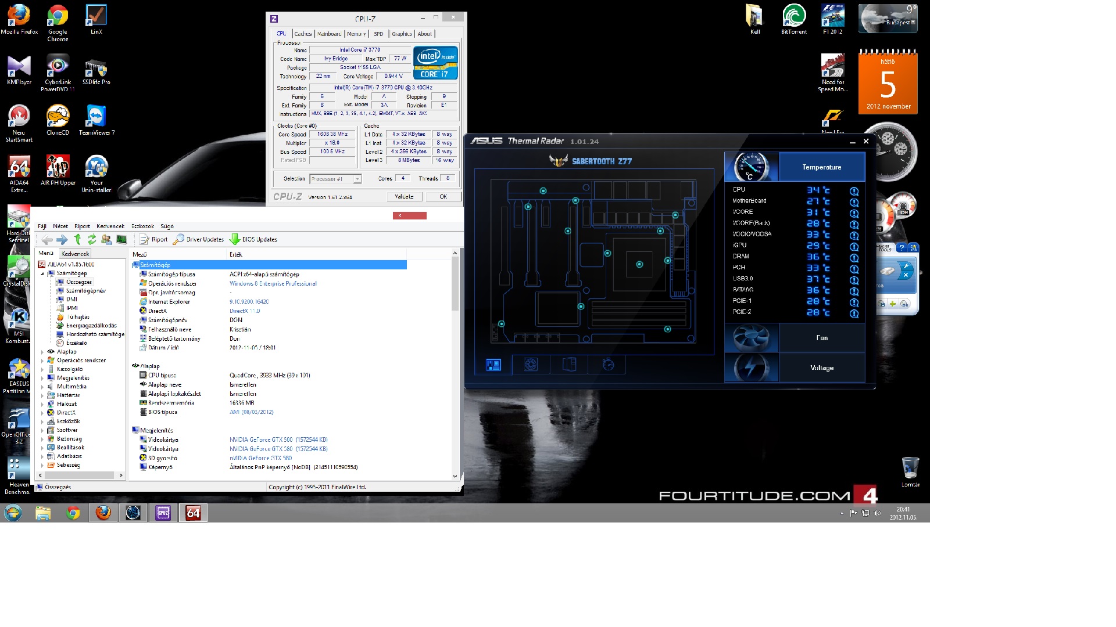The image size is (1116, 627).
Task: Click the Validate button in CPU-Z
Action: (404, 197)
